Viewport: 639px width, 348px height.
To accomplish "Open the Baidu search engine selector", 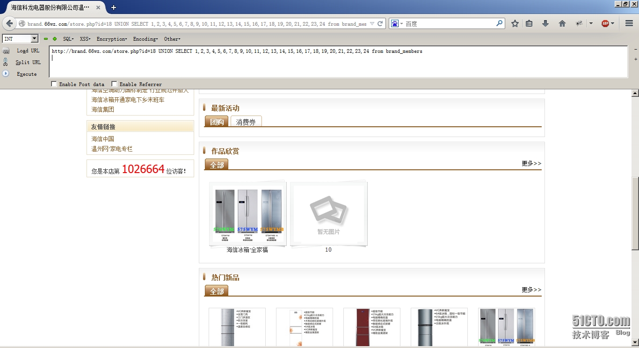I will pyautogui.click(x=397, y=23).
